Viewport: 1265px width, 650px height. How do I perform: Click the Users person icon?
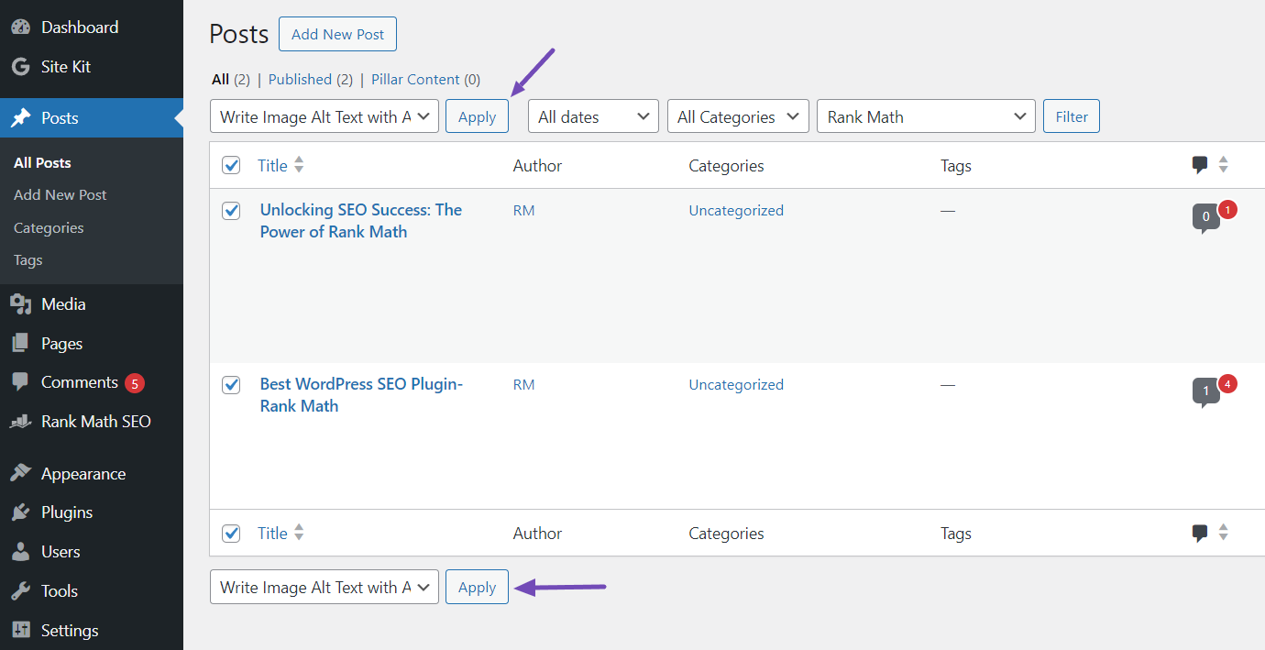(x=20, y=552)
